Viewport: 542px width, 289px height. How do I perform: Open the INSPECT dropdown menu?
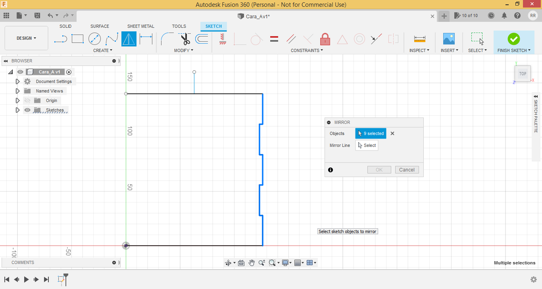tap(419, 50)
